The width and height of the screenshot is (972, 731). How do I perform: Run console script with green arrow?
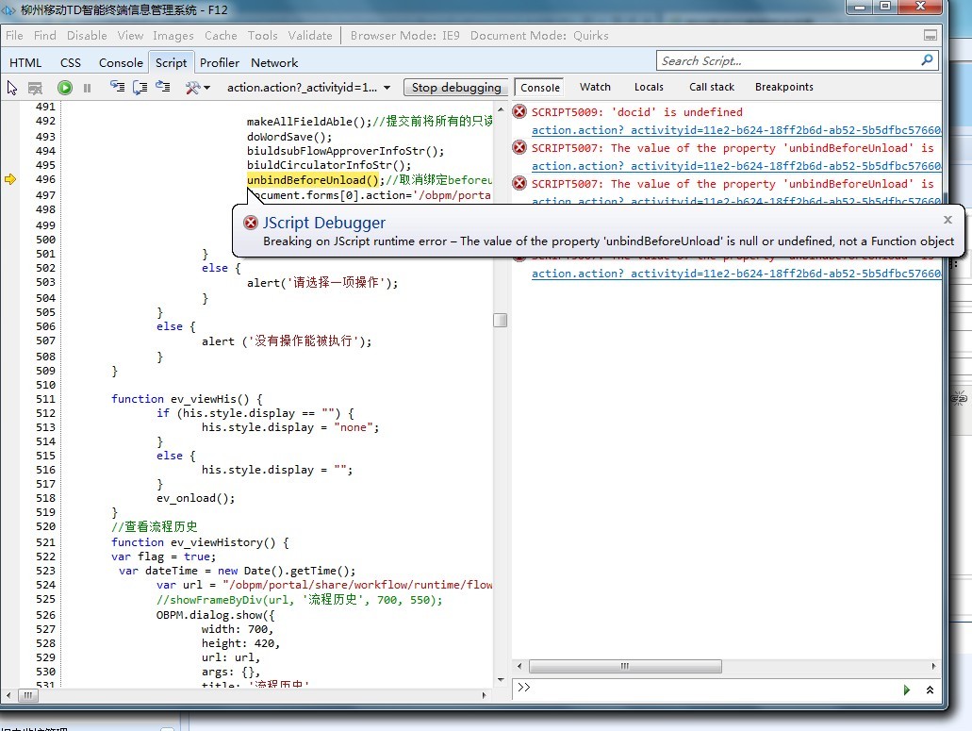click(907, 689)
